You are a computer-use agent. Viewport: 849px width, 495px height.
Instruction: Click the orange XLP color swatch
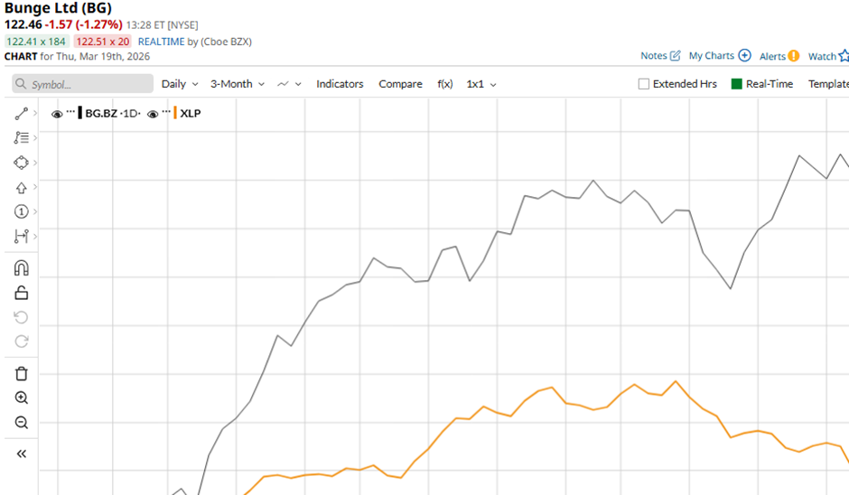point(175,113)
